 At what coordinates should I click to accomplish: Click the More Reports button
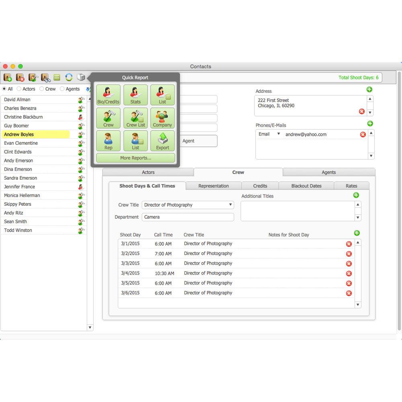(x=135, y=158)
